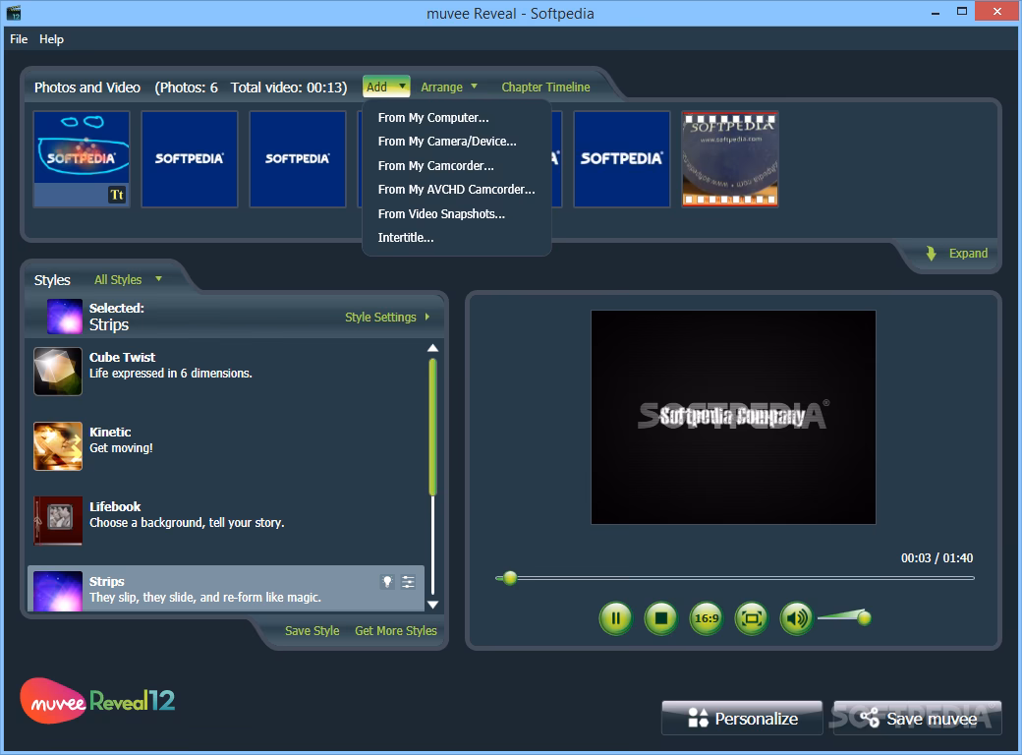Image resolution: width=1022 pixels, height=755 pixels.
Task: Click the green styles scrollbar thumb
Action: click(432, 427)
